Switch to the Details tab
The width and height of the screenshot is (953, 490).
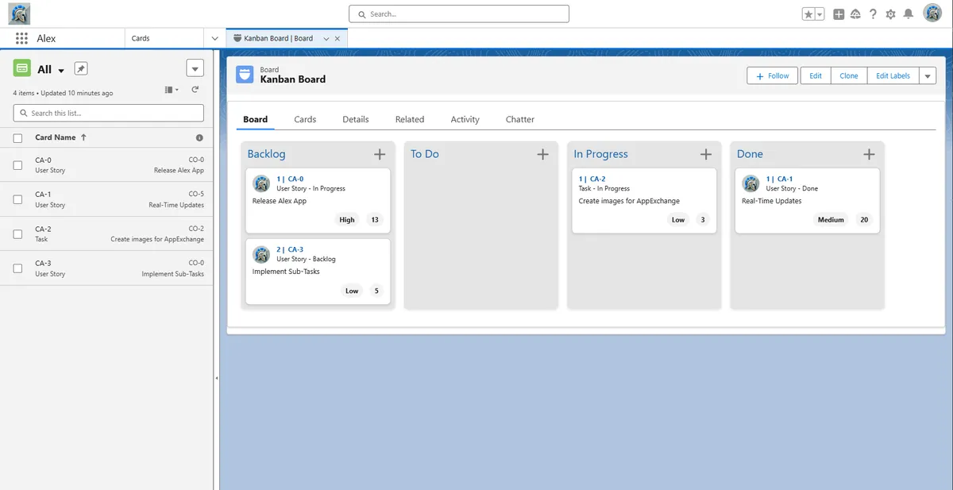[x=356, y=119]
